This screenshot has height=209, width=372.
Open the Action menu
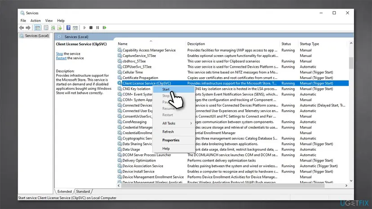coord(35,21)
